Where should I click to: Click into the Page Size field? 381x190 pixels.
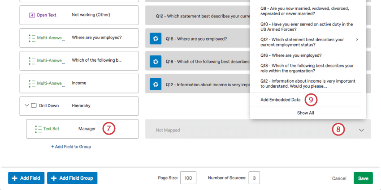(188, 178)
